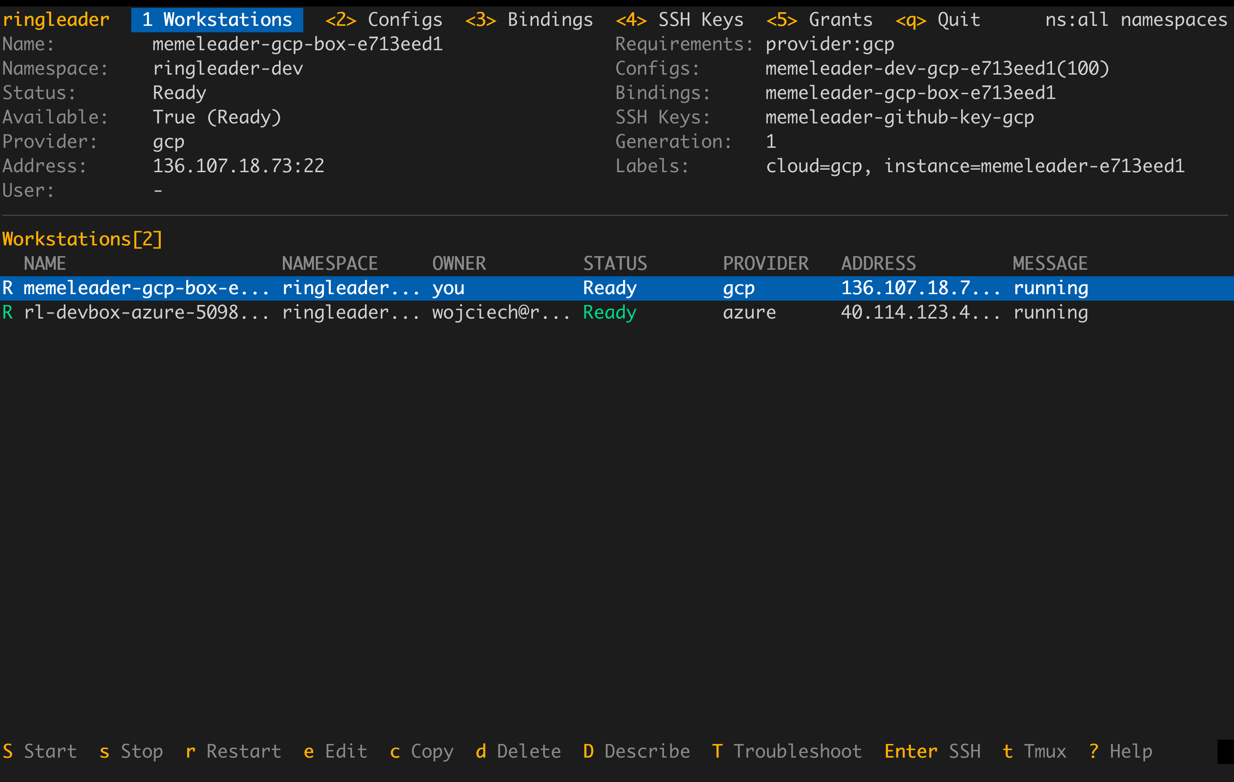Click the green Ready status of the azure row

pyautogui.click(x=610, y=312)
